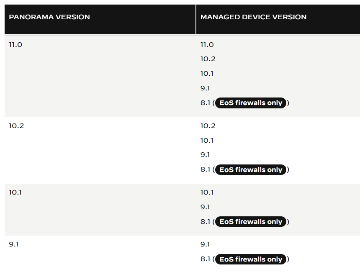Click EoS firewalls only badge in 11.0 row
Viewport: 360px width, 272px height.
[251, 103]
